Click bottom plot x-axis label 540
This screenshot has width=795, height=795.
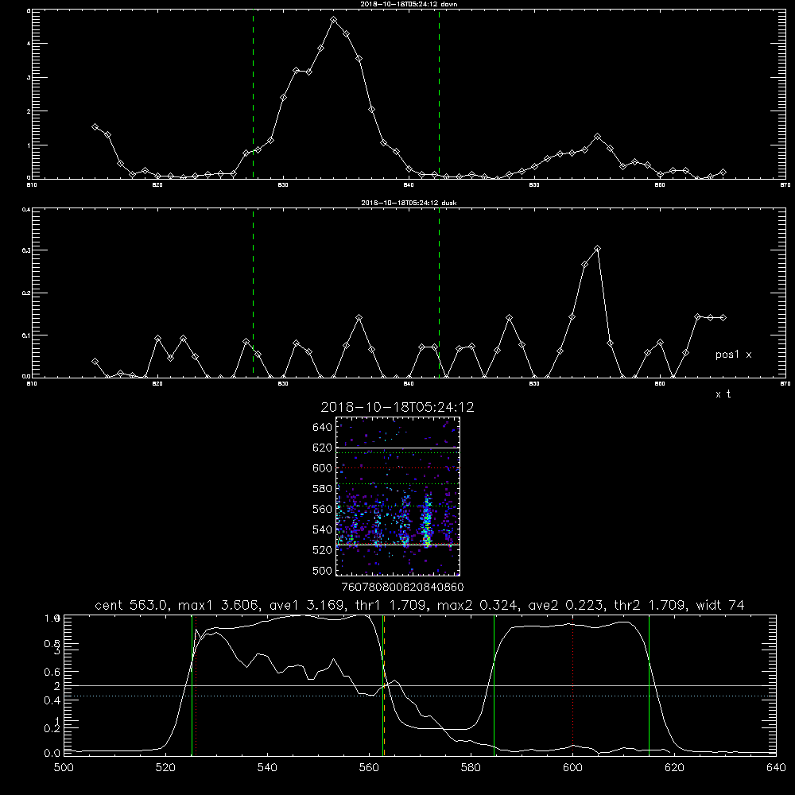coord(267,768)
